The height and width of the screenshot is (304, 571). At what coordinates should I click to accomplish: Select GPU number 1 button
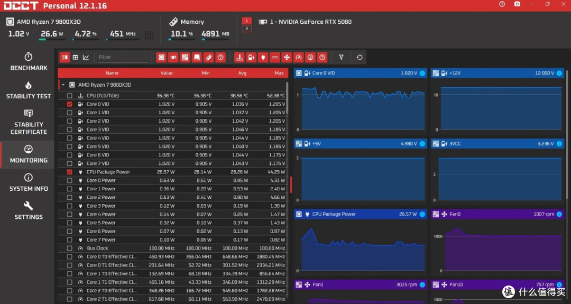tap(246, 21)
